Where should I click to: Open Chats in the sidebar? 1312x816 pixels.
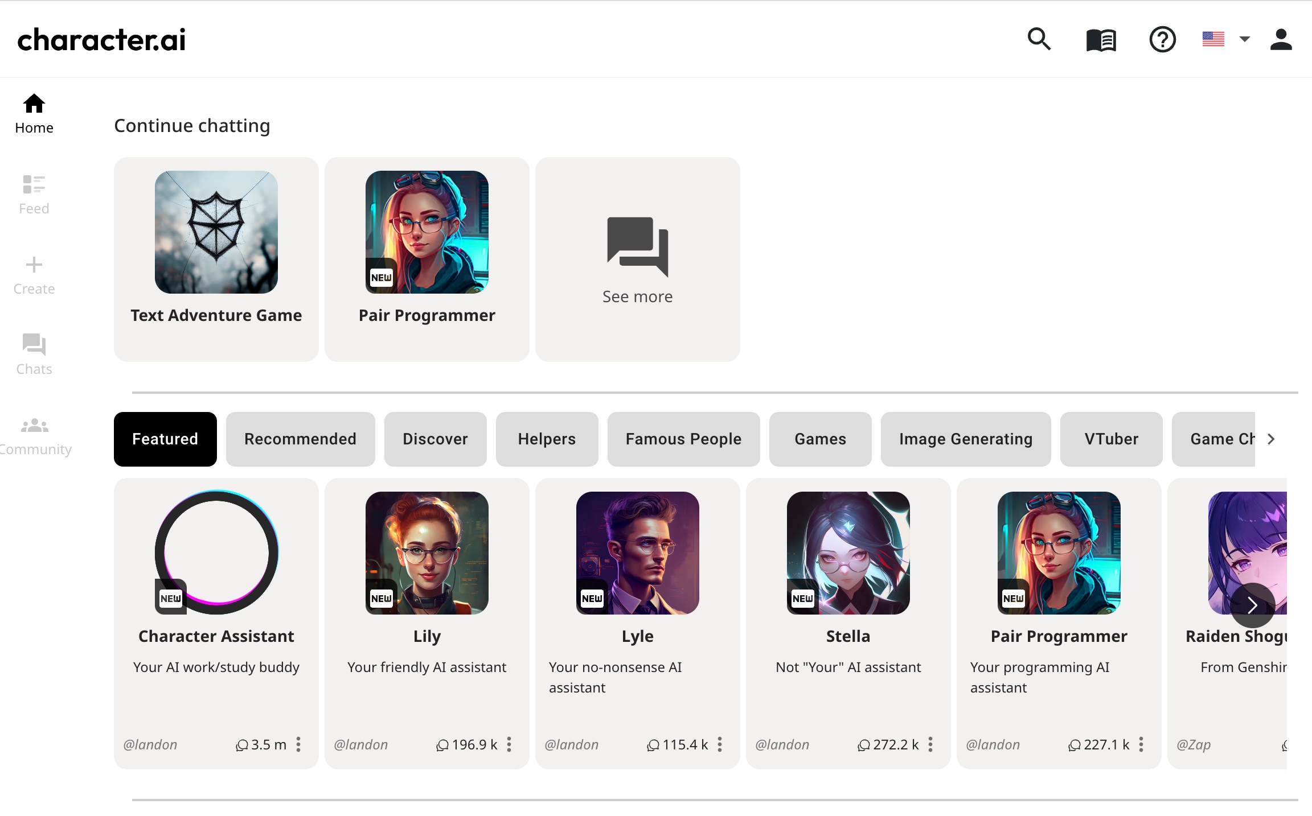click(x=34, y=355)
